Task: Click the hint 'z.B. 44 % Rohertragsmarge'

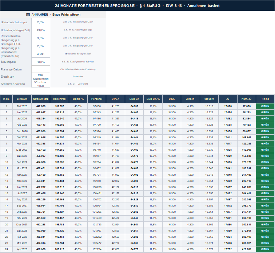Action: (78, 30)
